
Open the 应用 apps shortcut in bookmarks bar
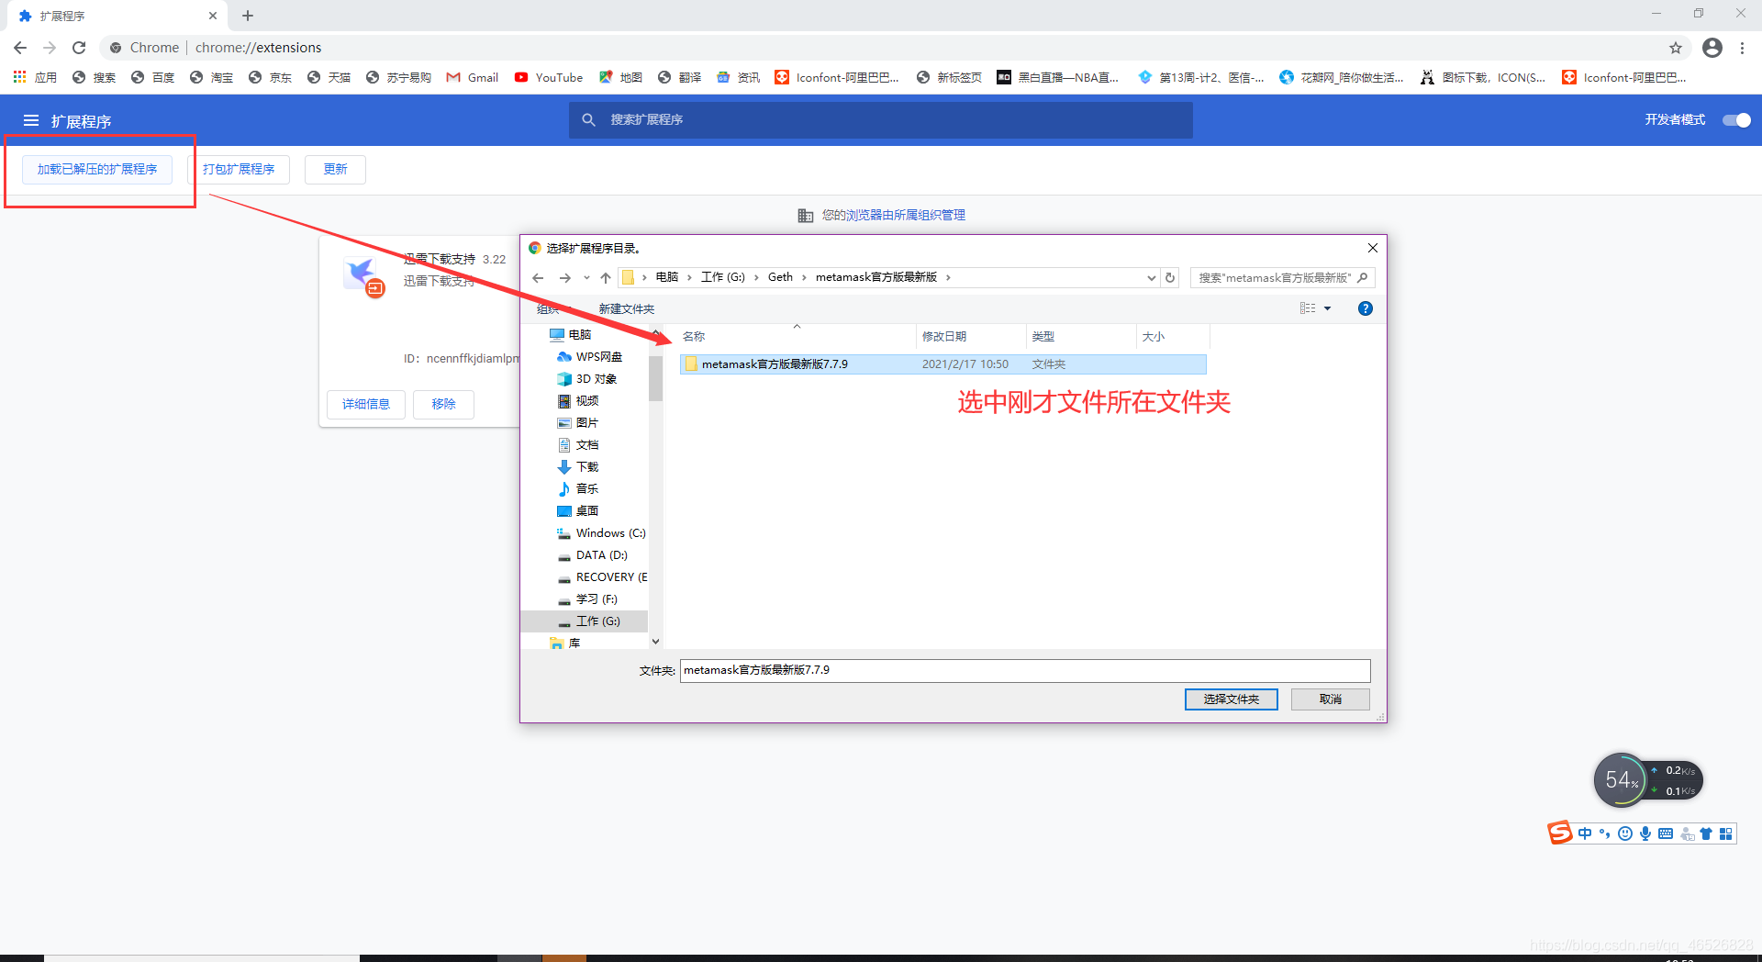(35, 77)
